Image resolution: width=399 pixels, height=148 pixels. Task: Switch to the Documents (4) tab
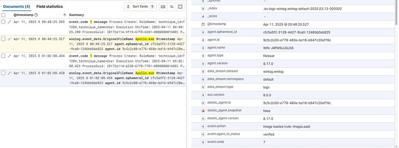[17, 7]
